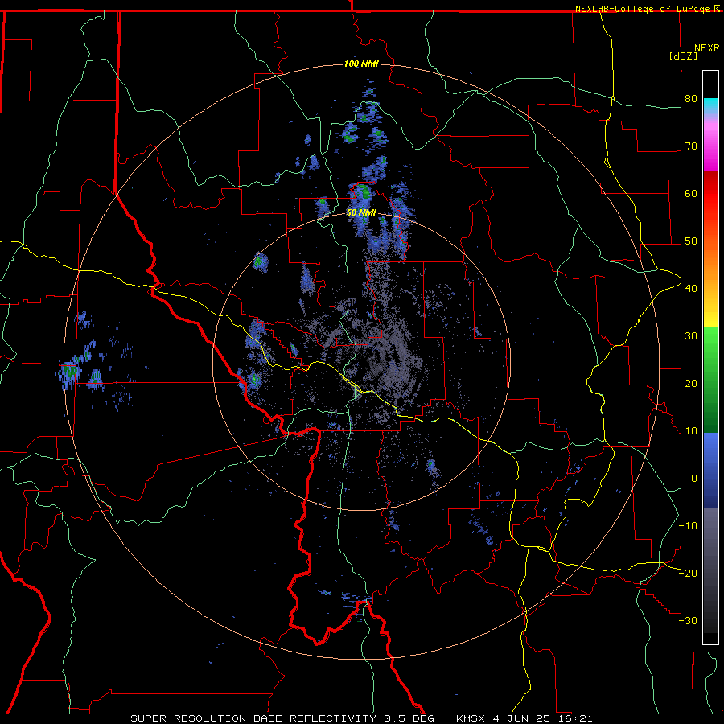
Task: Click the 70 tick label on dBZ scale
Action: pyautogui.click(x=691, y=146)
